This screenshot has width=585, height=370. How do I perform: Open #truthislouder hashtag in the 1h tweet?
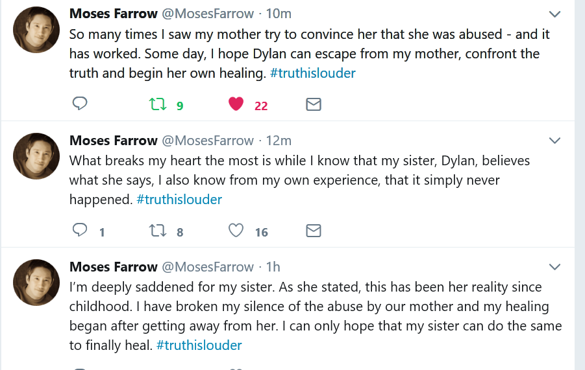pyautogui.click(x=199, y=345)
